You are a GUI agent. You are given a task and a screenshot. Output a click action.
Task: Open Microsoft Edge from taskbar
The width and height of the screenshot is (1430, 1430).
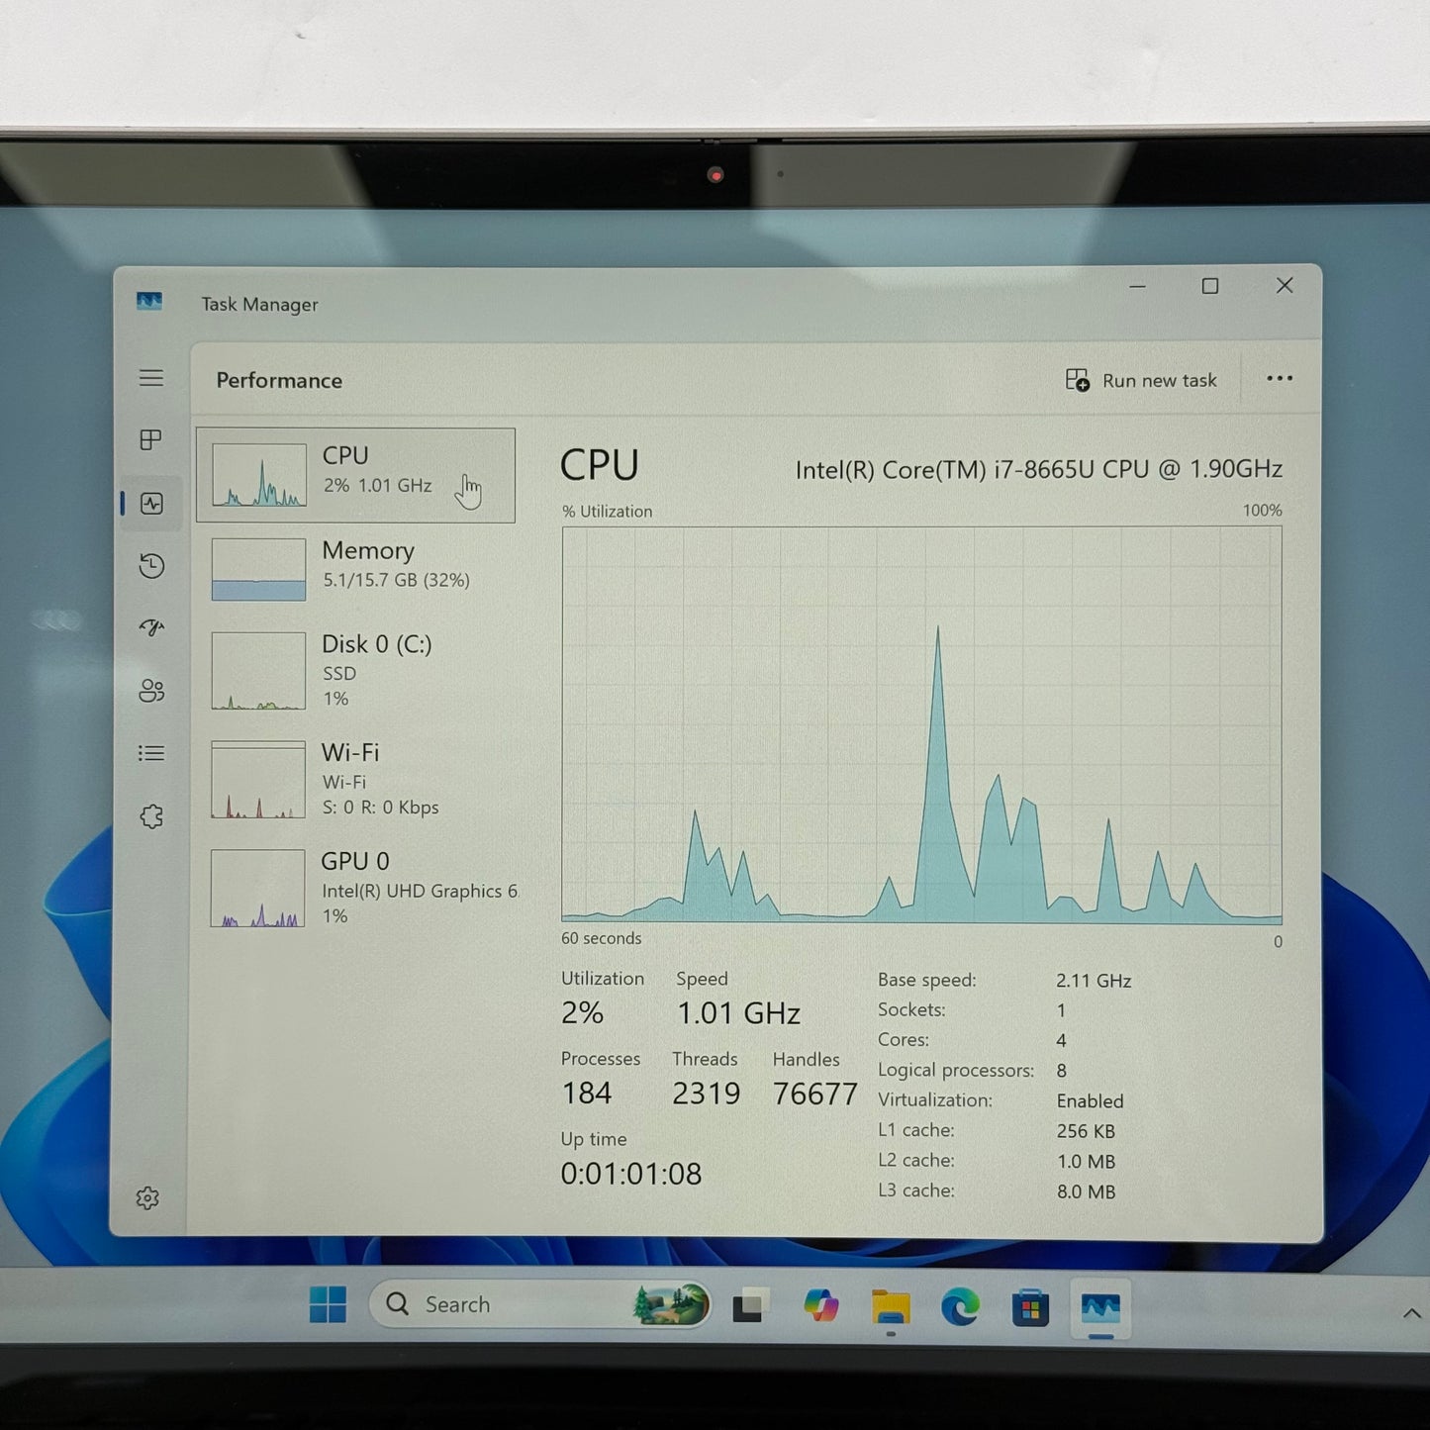[x=960, y=1307]
